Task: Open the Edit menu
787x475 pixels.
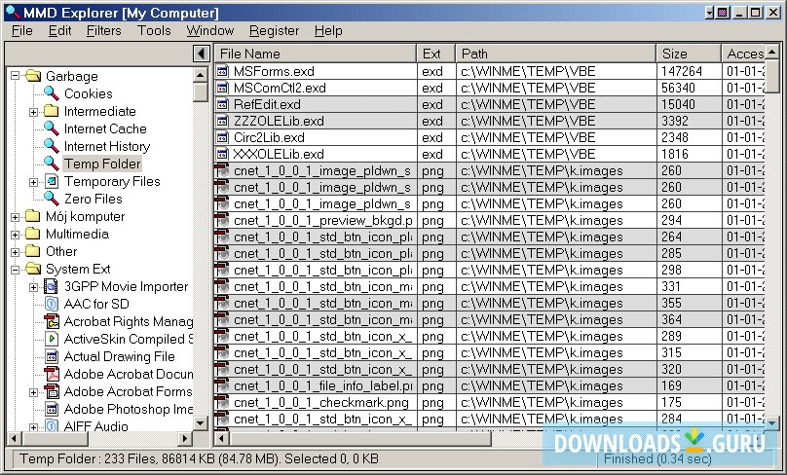Action: tap(59, 30)
